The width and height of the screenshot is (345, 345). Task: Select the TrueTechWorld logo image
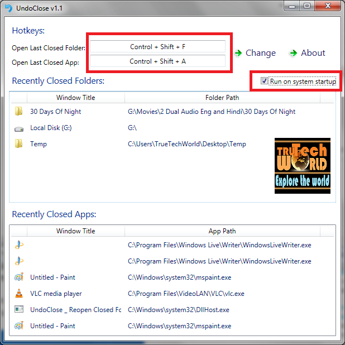coord(303,166)
